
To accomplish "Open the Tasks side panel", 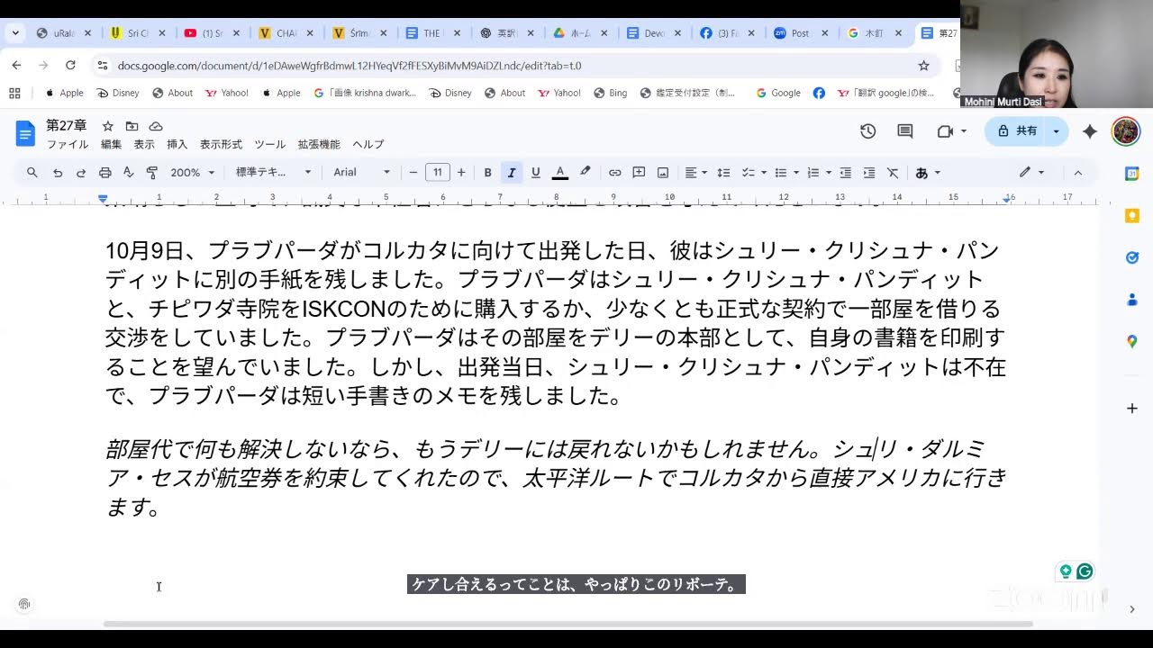I will tap(1132, 257).
